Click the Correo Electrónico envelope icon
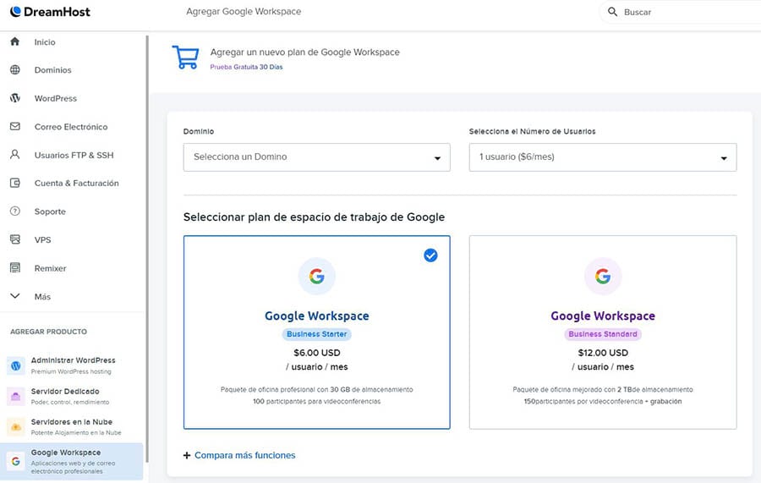 coord(14,127)
